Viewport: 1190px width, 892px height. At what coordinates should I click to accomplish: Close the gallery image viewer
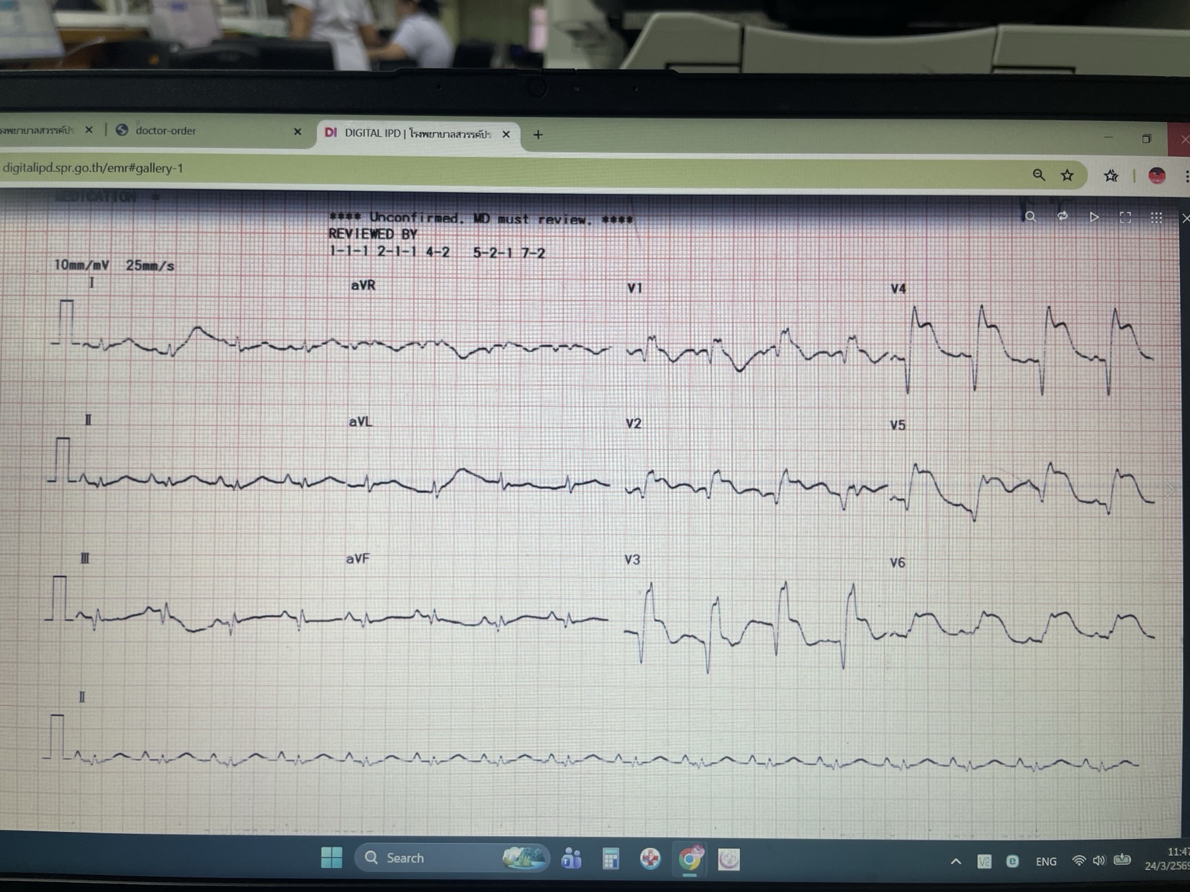tap(1185, 218)
